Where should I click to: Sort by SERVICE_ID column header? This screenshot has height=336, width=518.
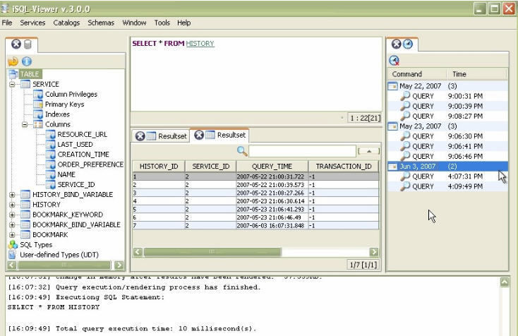tap(211, 166)
